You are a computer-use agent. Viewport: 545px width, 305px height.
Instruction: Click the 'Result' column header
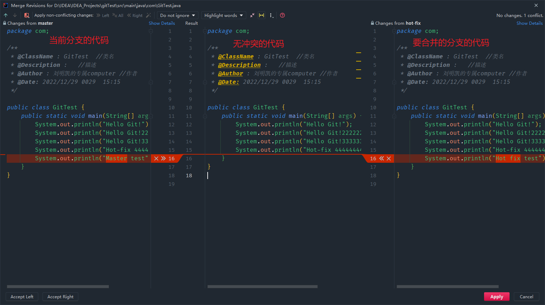[191, 23]
